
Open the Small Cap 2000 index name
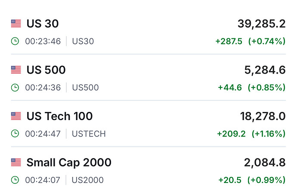(x=69, y=162)
